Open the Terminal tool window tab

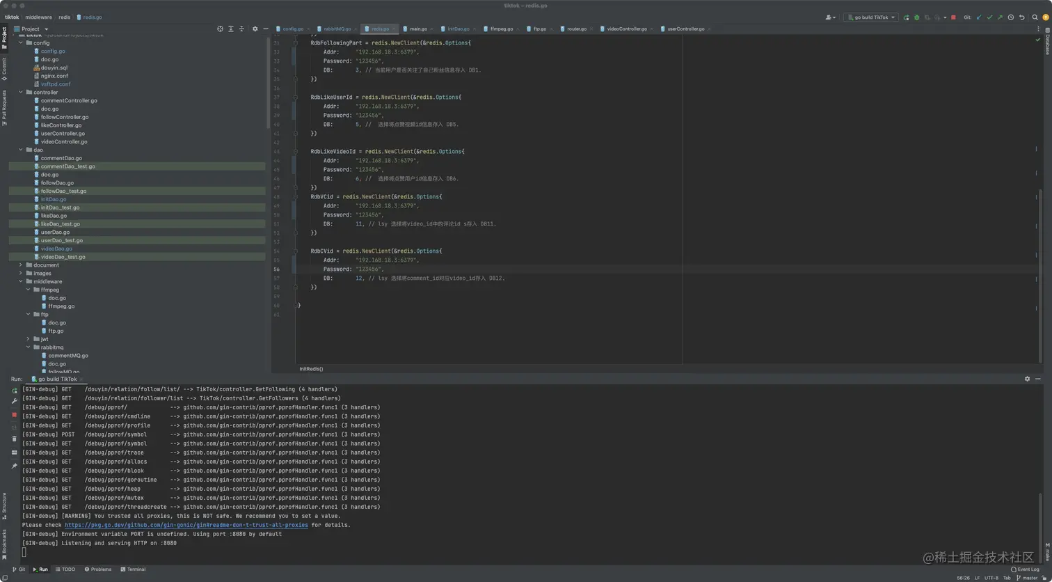point(133,569)
